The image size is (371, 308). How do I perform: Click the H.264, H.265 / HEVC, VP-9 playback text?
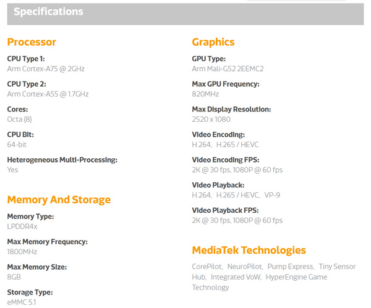coord(236,195)
